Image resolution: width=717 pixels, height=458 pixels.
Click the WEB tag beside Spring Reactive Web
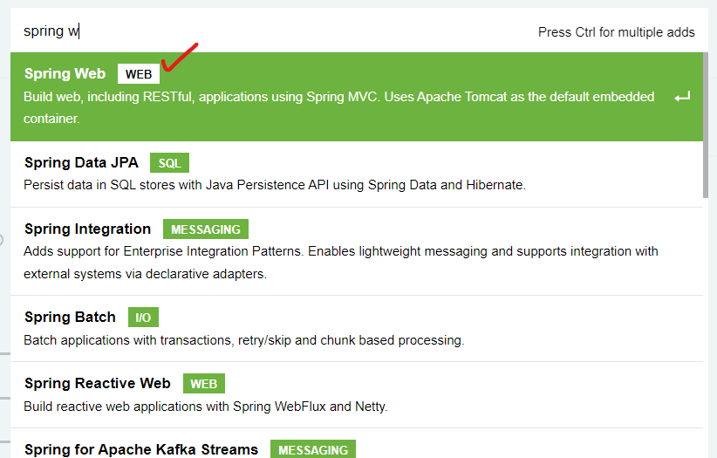pyautogui.click(x=204, y=384)
